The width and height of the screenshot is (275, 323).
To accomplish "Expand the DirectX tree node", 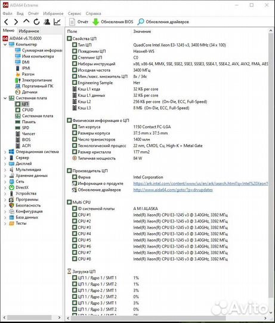I will (x=5, y=188).
